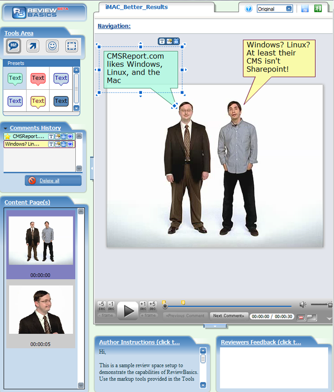Select the arrow markup tool
Viewport: 334px width, 392px height.
tap(33, 46)
